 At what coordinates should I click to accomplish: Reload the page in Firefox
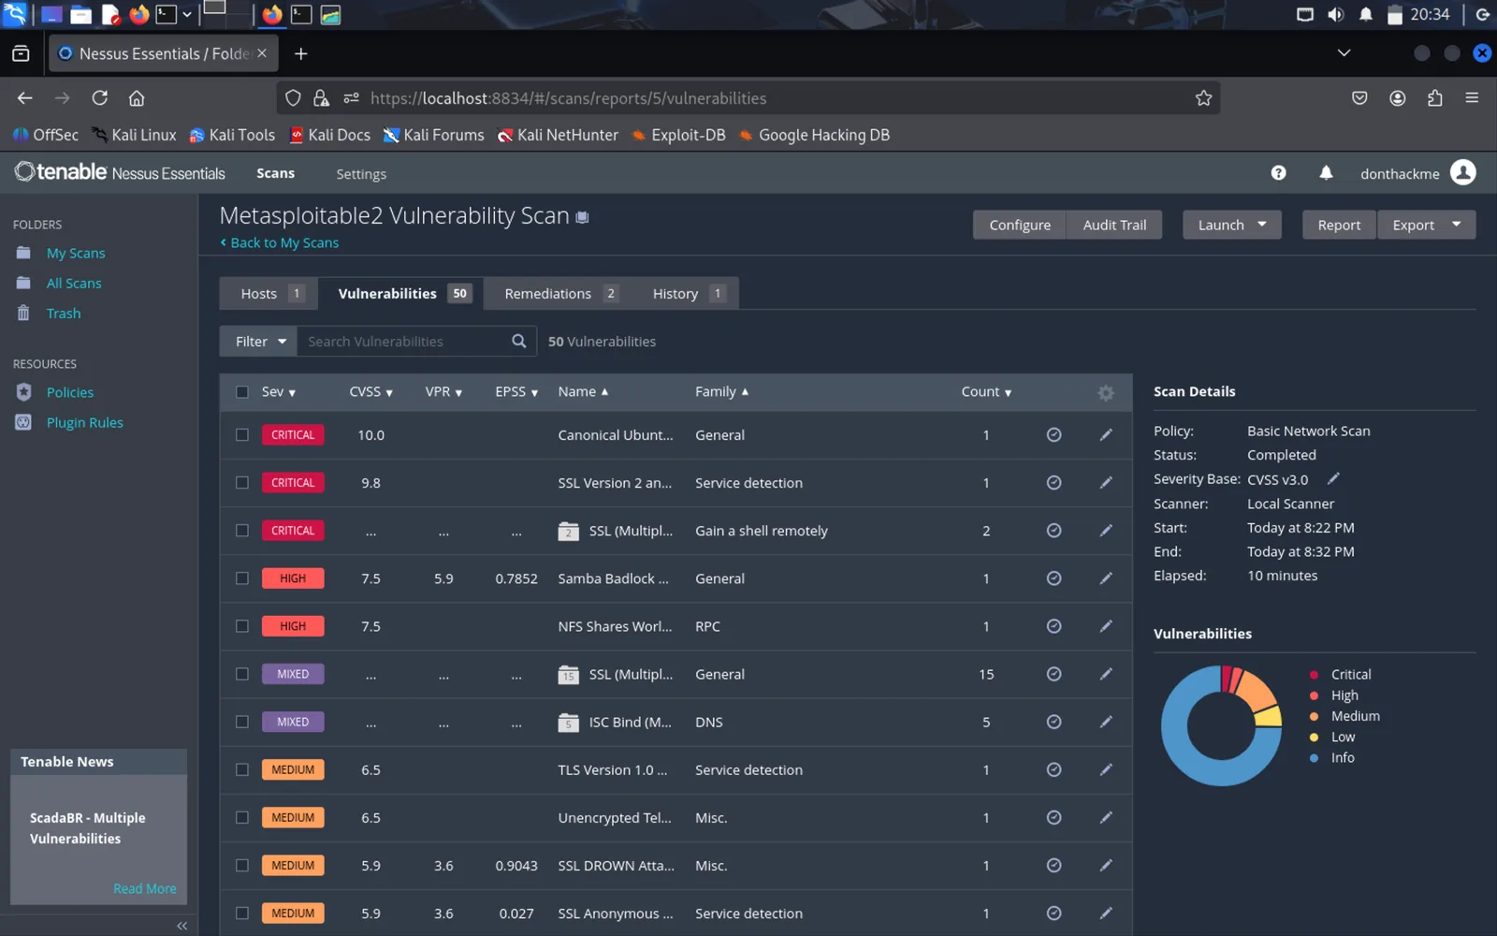click(x=99, y=98)
